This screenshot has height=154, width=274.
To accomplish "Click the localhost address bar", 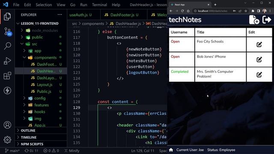I will tap(212, 11).
